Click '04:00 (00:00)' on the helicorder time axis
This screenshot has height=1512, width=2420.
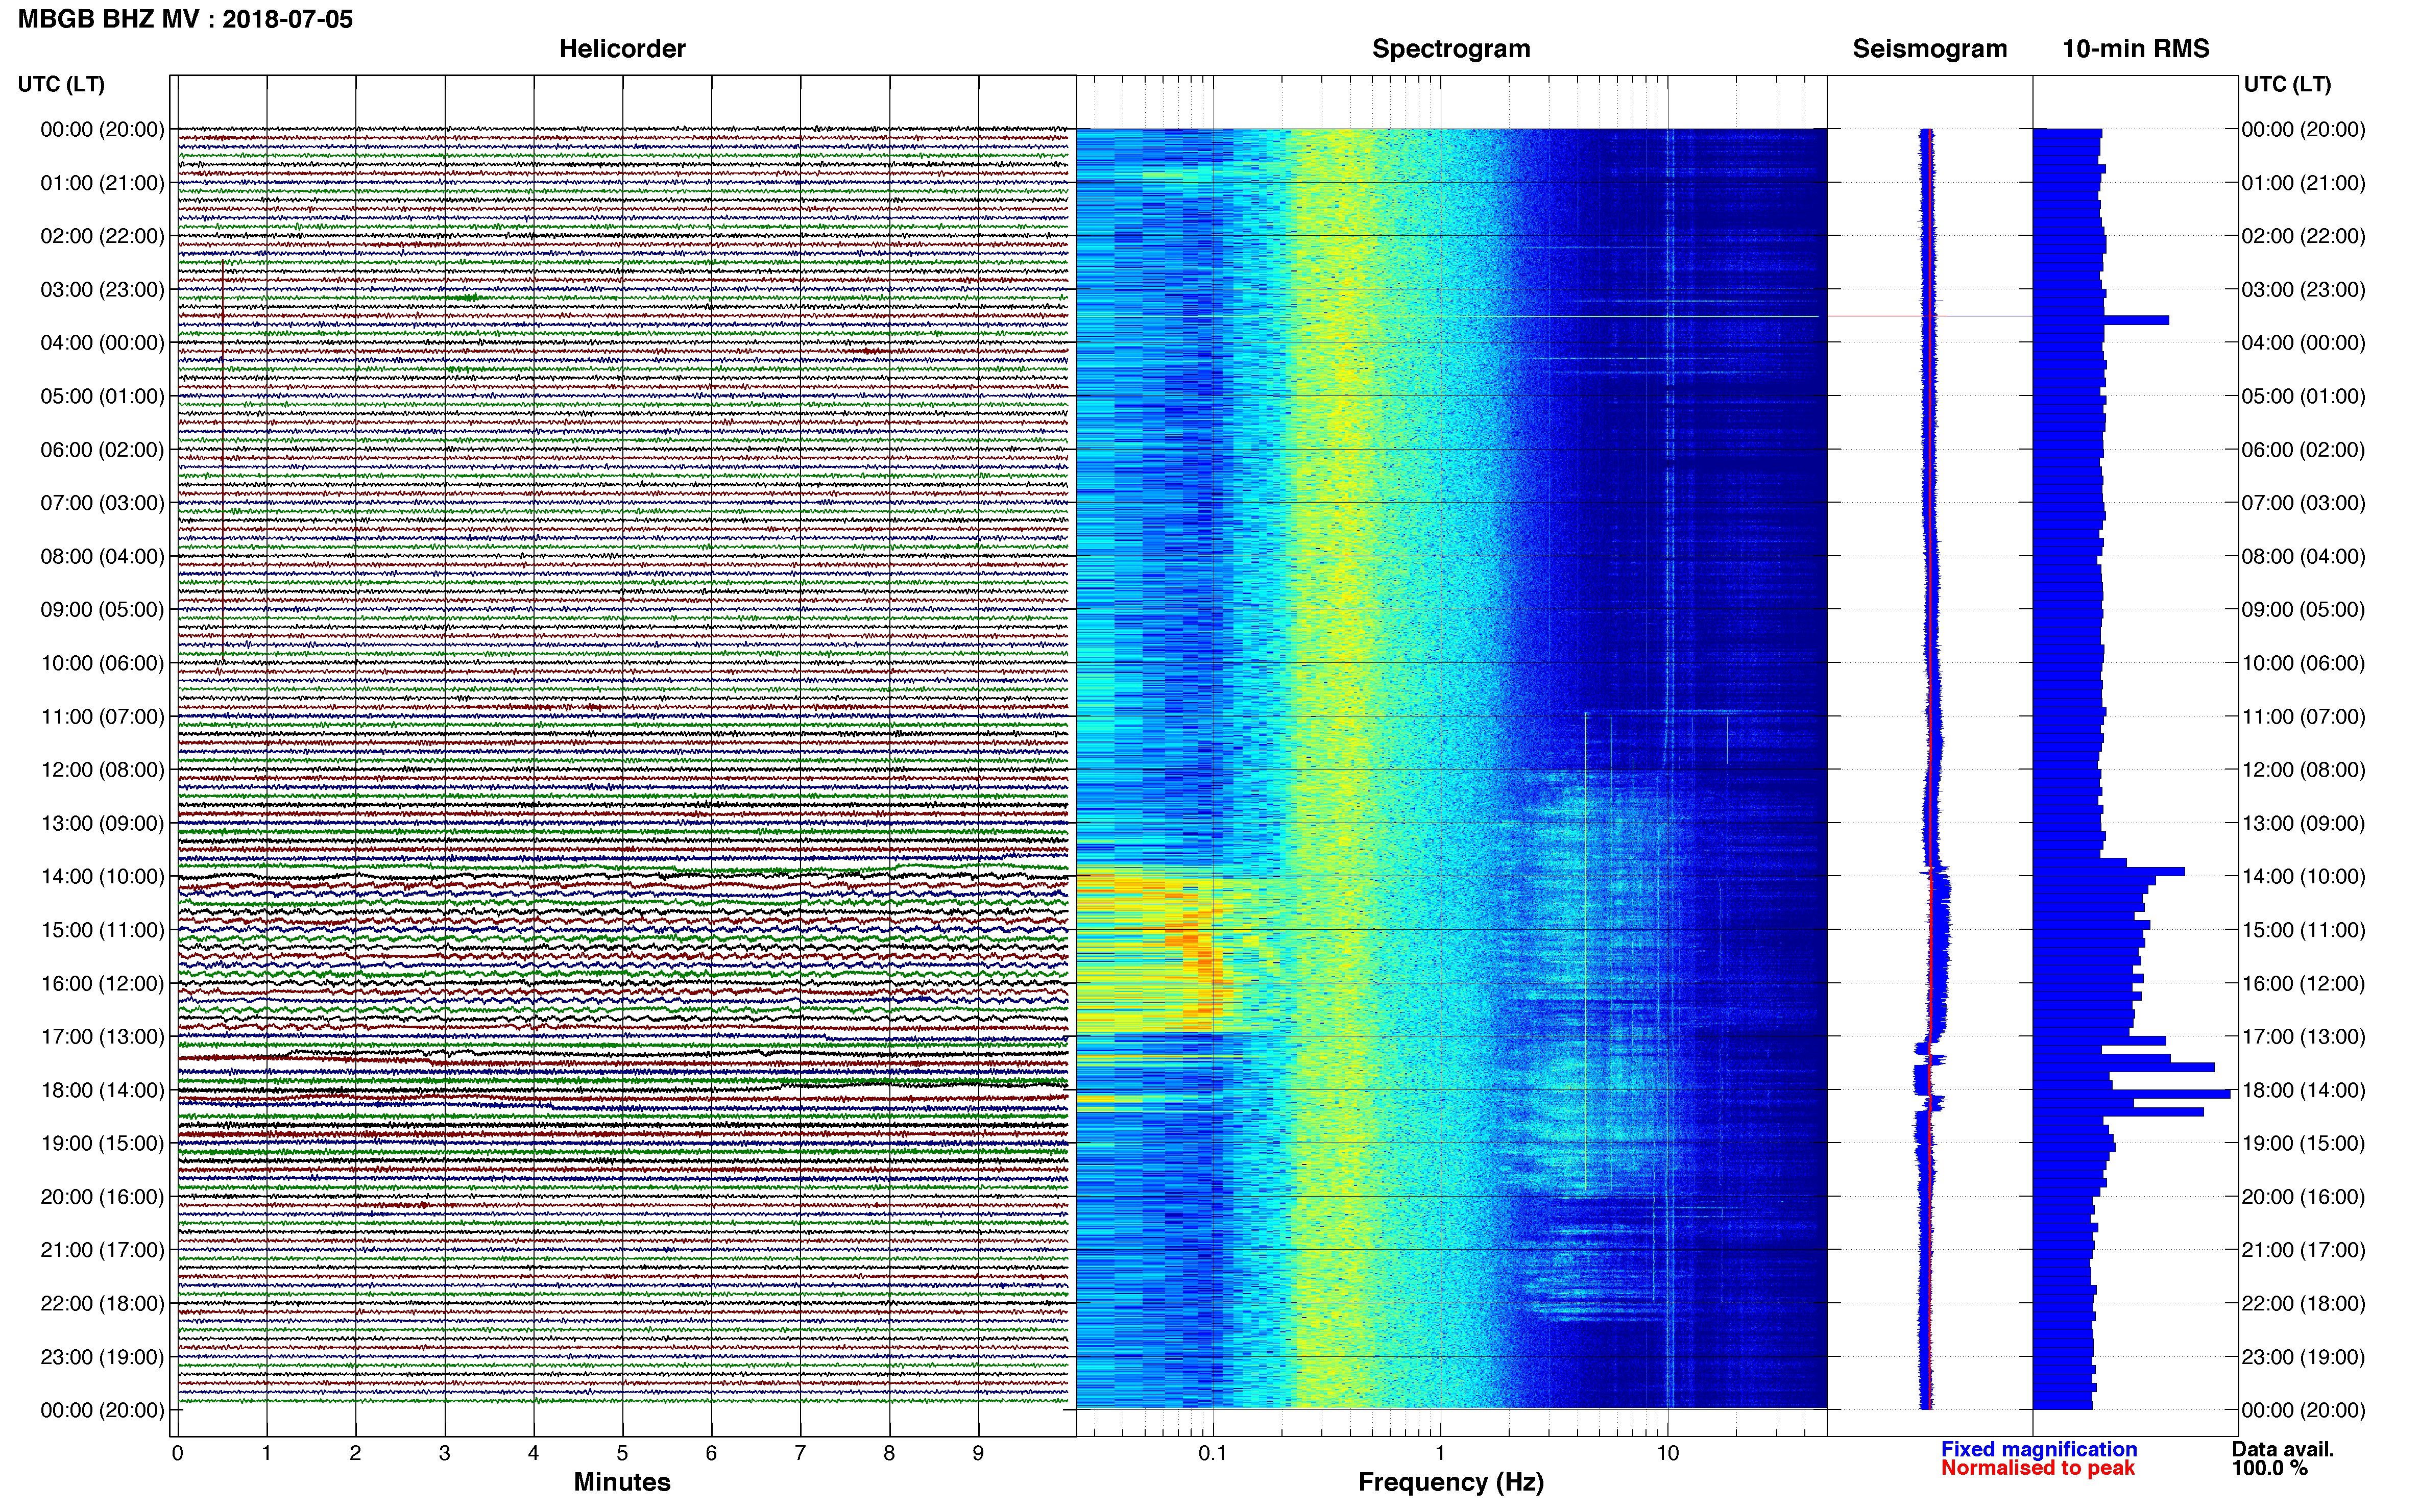click(102, 343)
